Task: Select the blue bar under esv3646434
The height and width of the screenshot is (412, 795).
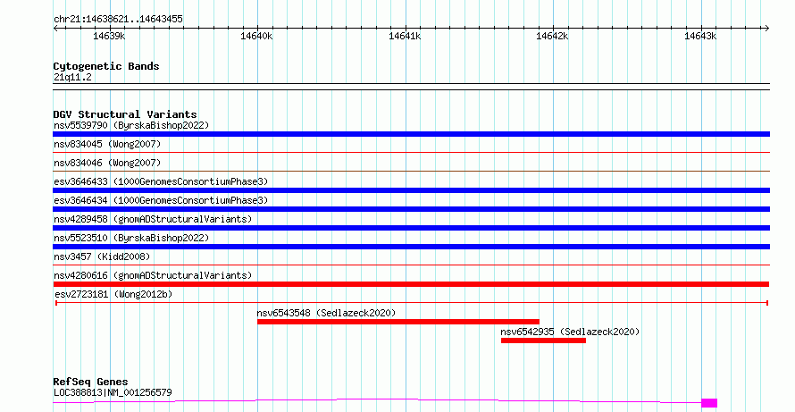Action: [411, 209]
